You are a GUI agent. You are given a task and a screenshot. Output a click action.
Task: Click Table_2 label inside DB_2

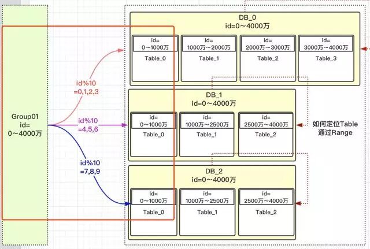click(x=266, y=212)
